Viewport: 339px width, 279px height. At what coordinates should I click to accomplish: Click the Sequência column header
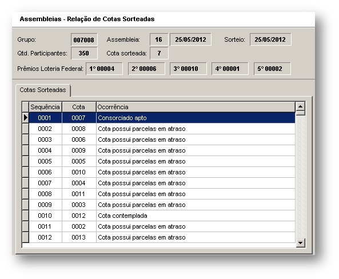click(x=45, y=107)
